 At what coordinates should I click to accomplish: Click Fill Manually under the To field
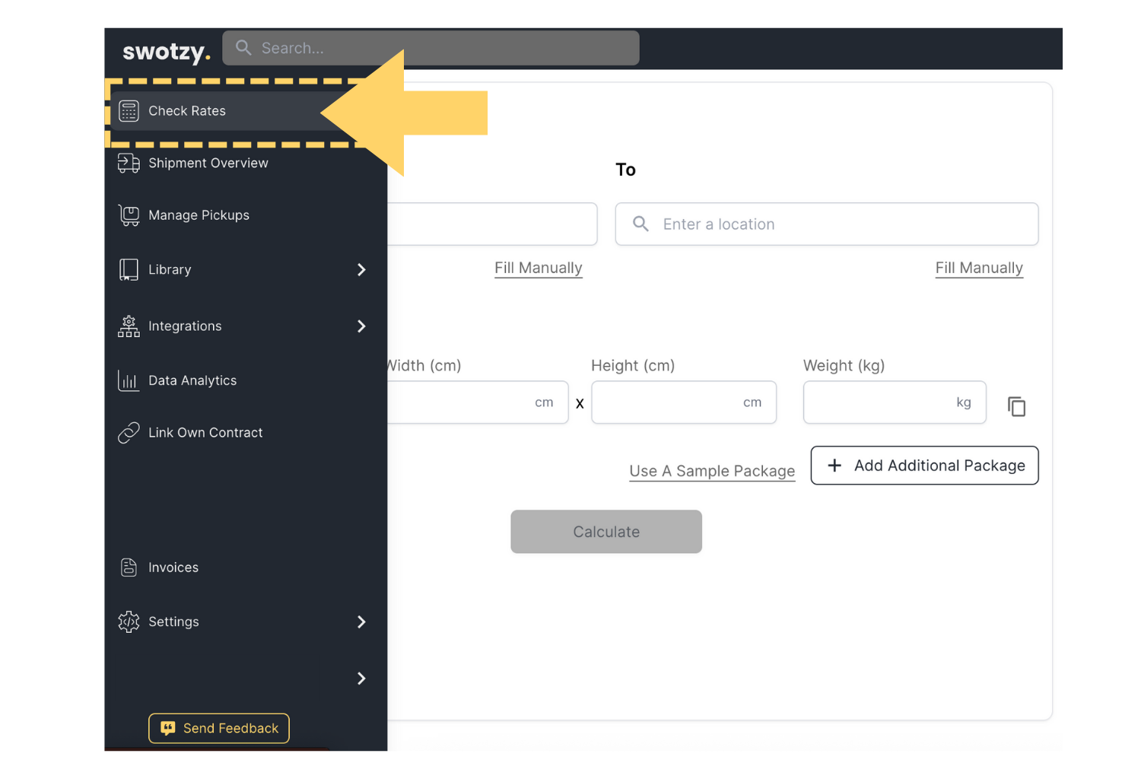coord(978,268)
